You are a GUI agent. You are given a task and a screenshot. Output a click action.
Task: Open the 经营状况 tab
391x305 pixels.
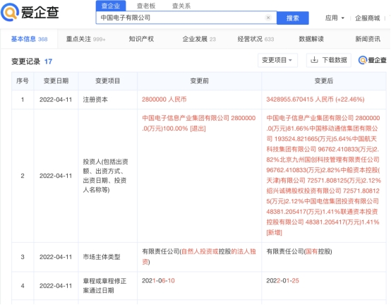255,39
